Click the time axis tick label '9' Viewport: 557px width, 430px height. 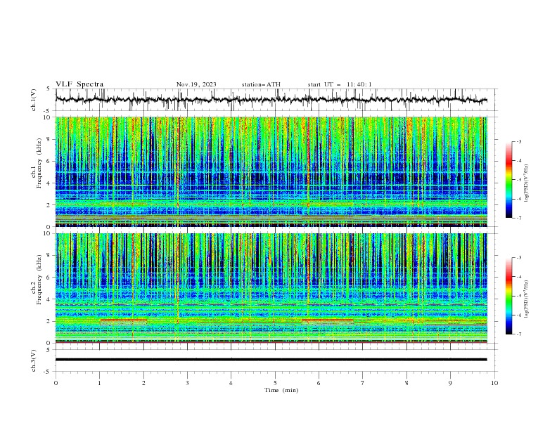[x=450, y=383]
